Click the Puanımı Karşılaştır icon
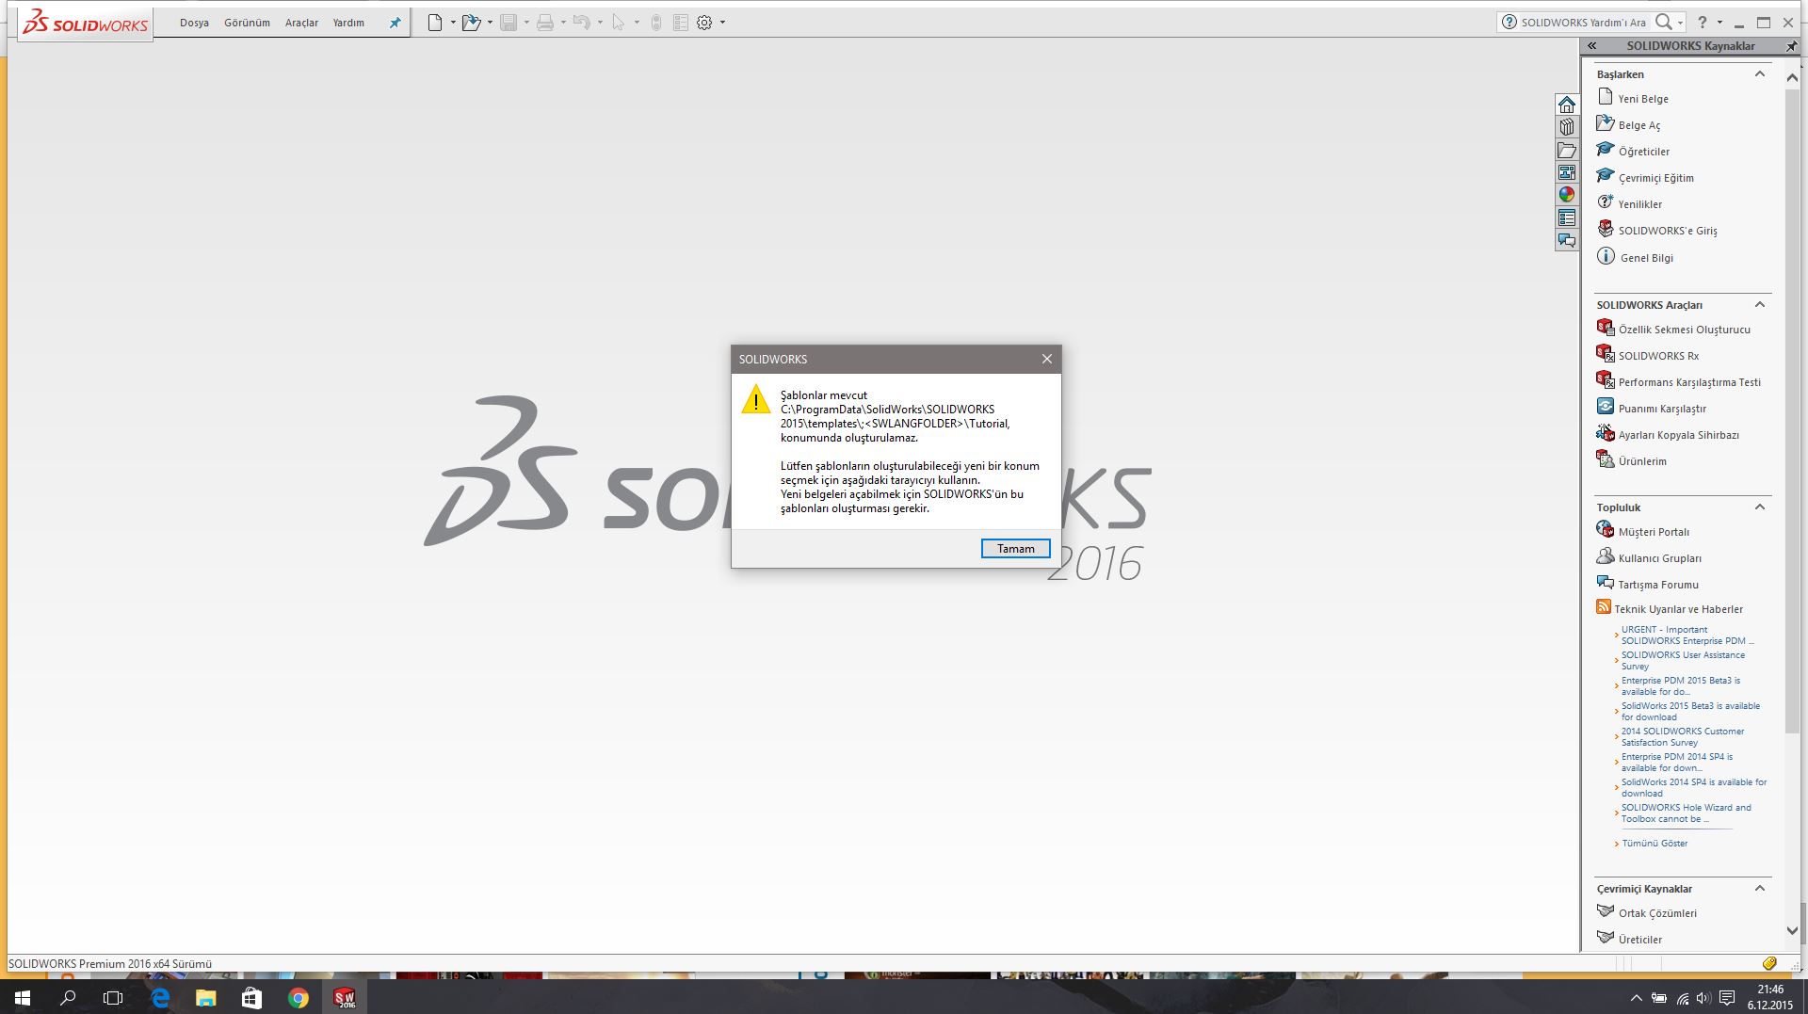 [x=1606, y=406]
